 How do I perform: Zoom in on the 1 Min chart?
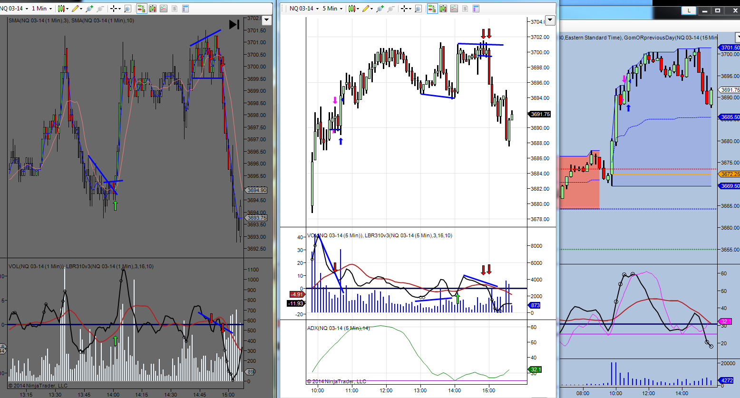pyautogui.click(x=89, y=9)
